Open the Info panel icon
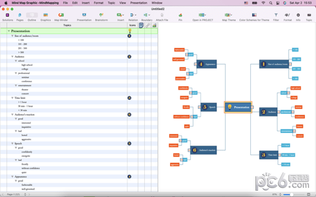 point(298,15)
